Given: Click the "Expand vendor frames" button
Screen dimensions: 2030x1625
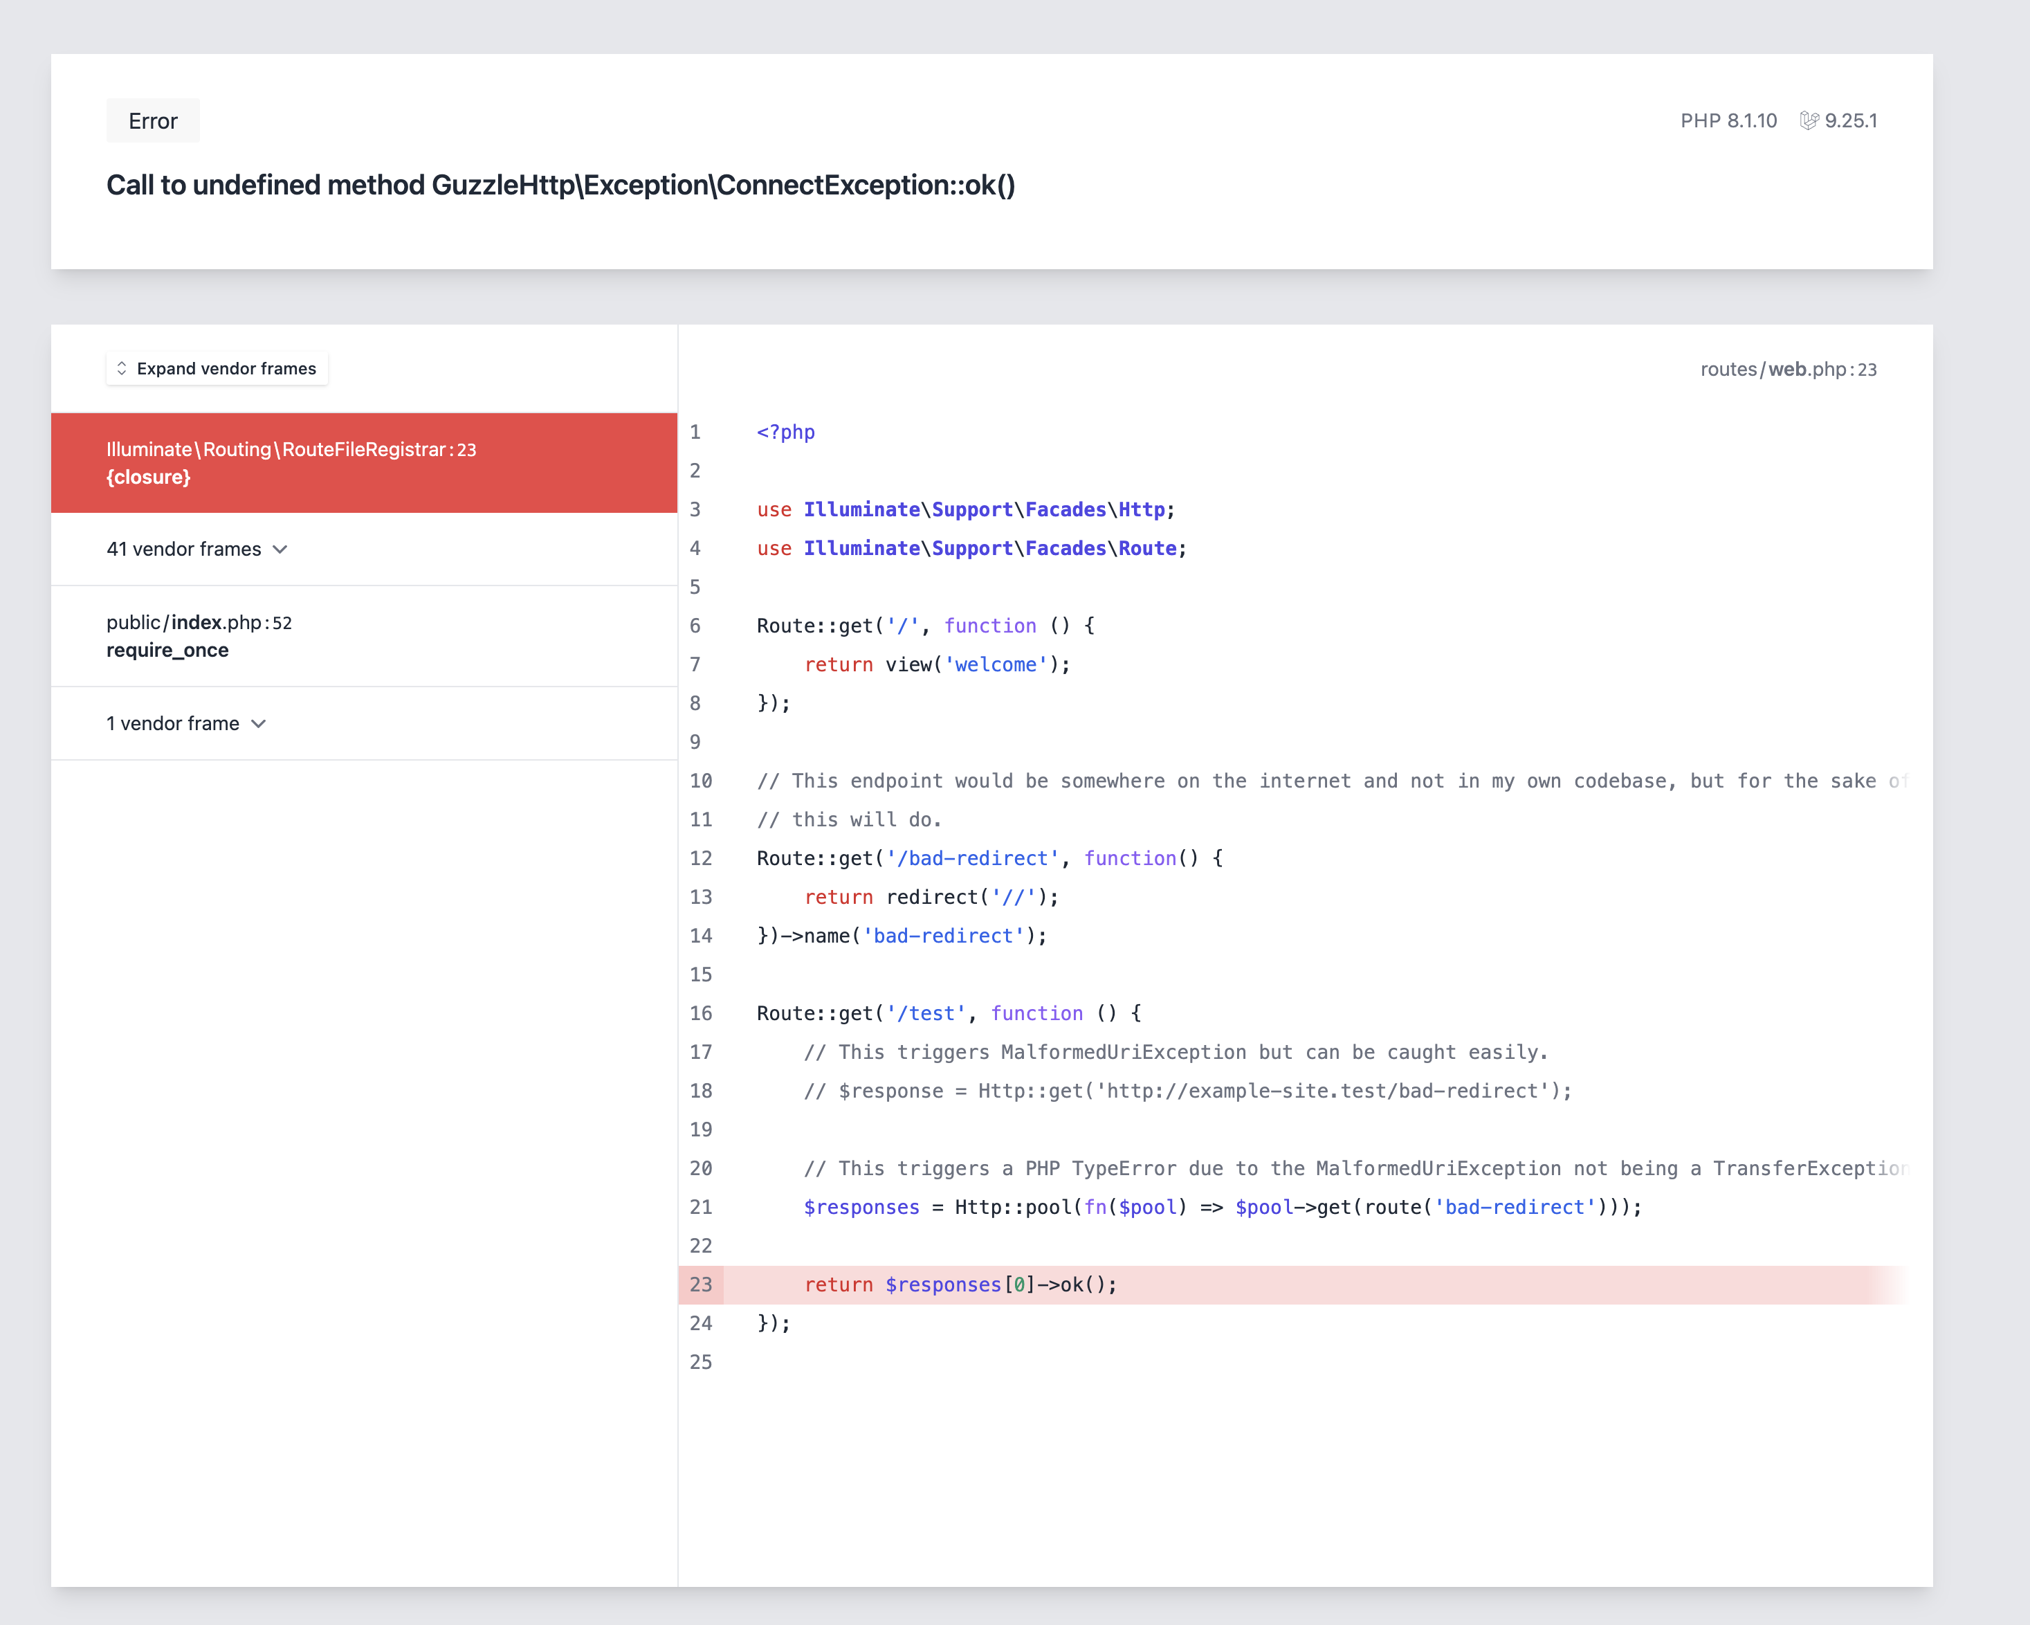Looking at the screenshot, I should tap(217, 368).
